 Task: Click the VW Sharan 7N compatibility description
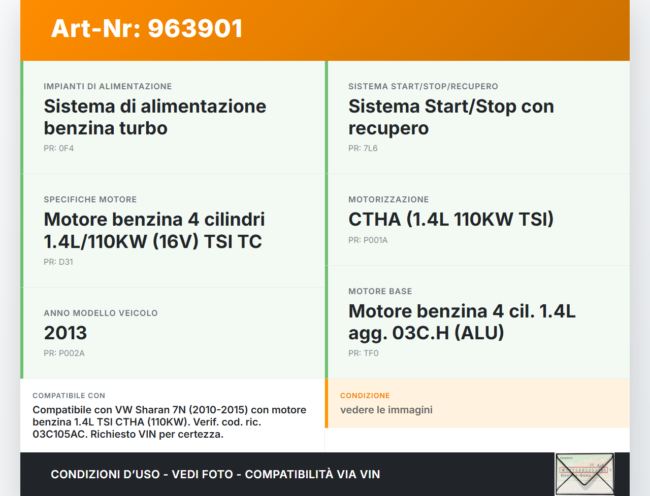[x=170, y=422]
